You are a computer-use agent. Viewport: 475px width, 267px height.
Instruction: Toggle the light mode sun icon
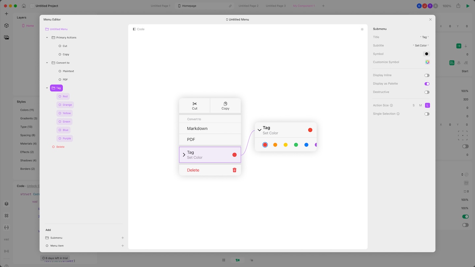click(x=362, y=29)
